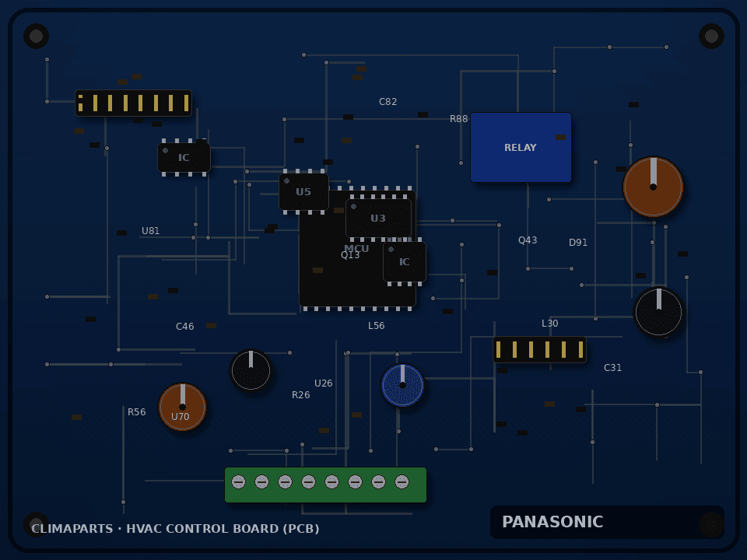Screen dimensions: 747x560
Task: Click the last screw on green terminal
Action: point(402,482)
